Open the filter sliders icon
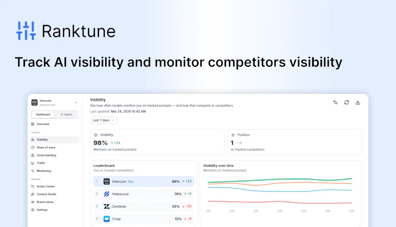The width and height of the screenshot is (396, 227). [336, 102]
